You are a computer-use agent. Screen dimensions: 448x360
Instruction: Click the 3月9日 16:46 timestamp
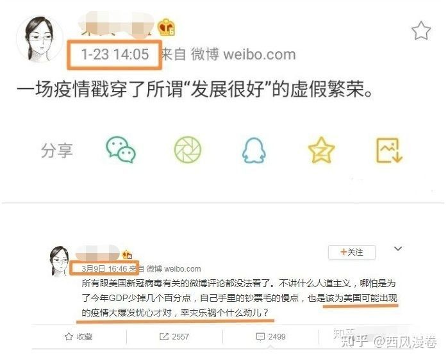coord(104,268)
